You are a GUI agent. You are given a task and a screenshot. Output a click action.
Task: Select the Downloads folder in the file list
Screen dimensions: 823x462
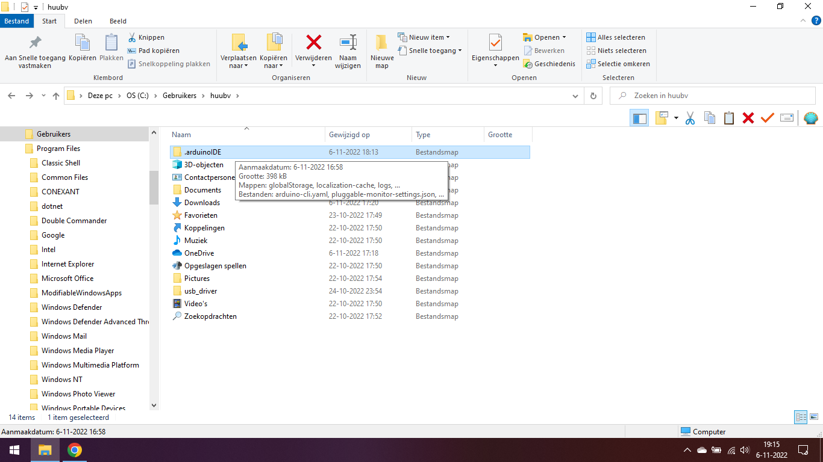[x=202, y=203]
